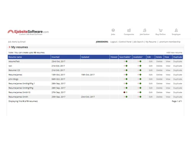Select the 19th Oct, 2017 updated date
Viewport: 191px width, 143px height.
88,75
